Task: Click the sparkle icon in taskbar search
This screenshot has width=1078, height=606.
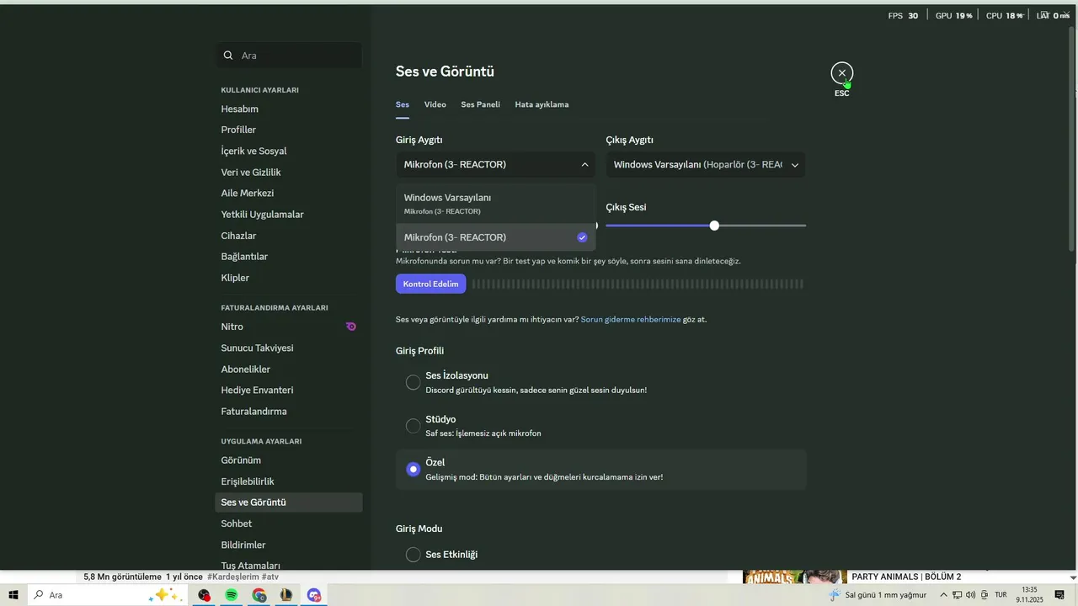Action: point(165,595)
